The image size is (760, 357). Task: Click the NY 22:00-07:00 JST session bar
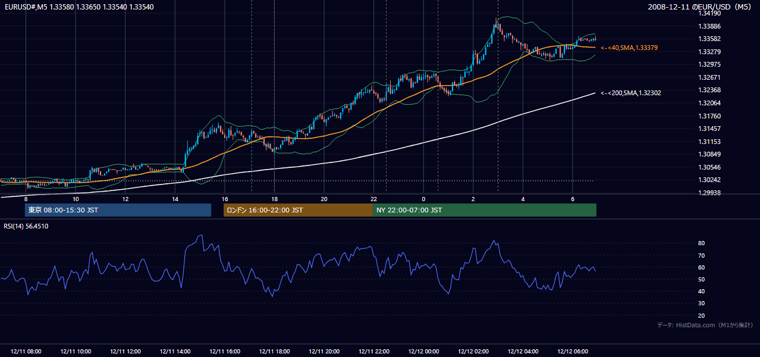click(x=485, y=210)
